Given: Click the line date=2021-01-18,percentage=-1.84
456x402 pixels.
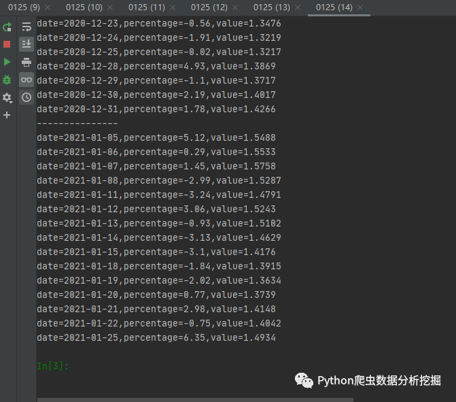Looking at the screenshot, I should click(159, 266).
